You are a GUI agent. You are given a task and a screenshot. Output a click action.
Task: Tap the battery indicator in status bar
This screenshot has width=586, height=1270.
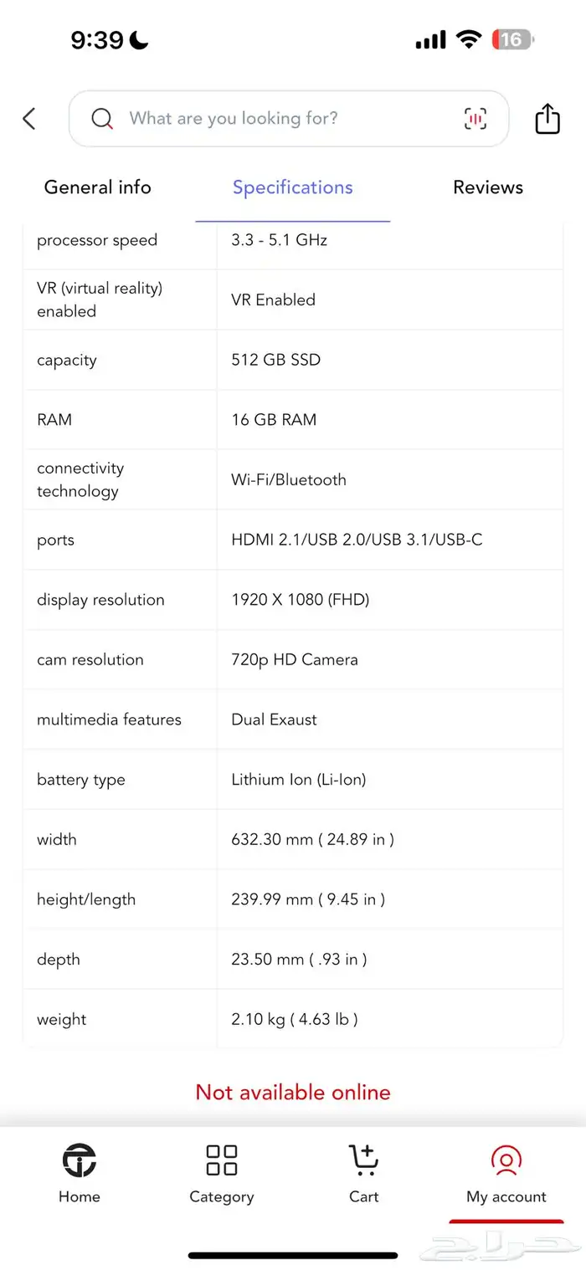pyautogui.click(x=512, y=39)
